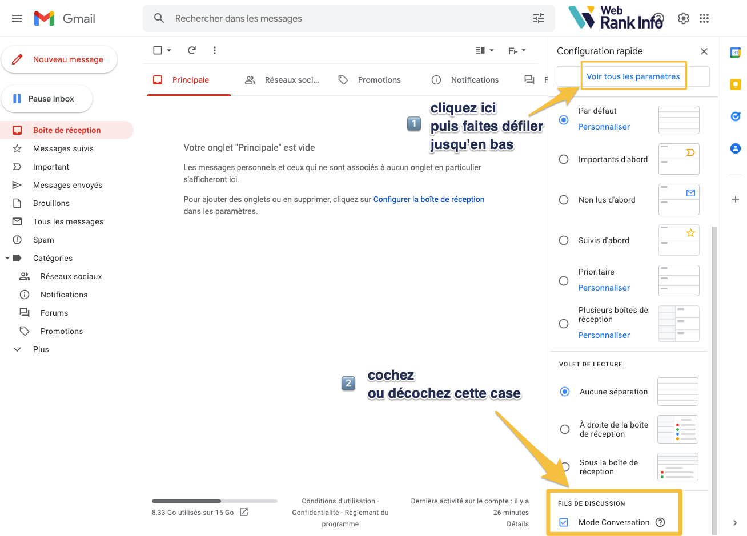Click the refresh messages icon
The image size is (747, 536).
[x=192, y=50]
